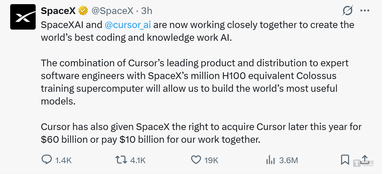Open the post via the 3h timestamp
Screen dimensions: 384x174
[146, 11]
